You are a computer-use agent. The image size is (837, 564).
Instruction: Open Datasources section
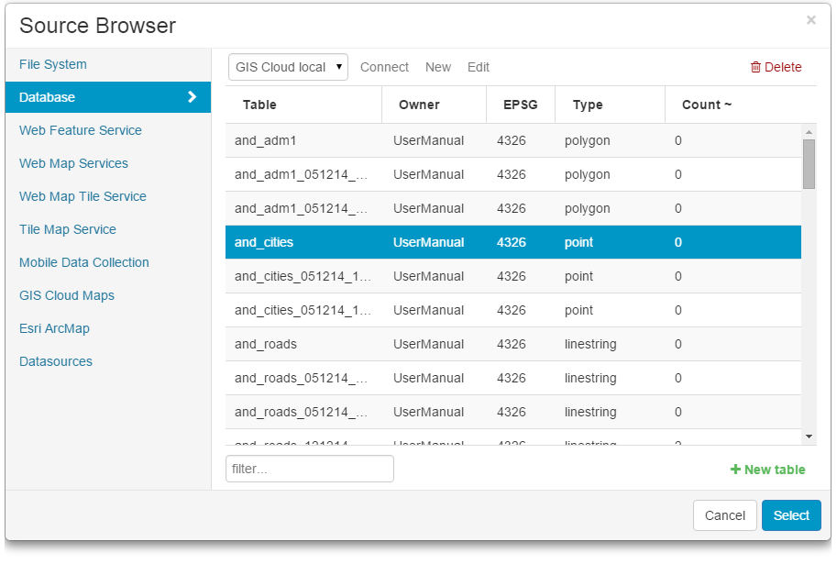point(56,361)
